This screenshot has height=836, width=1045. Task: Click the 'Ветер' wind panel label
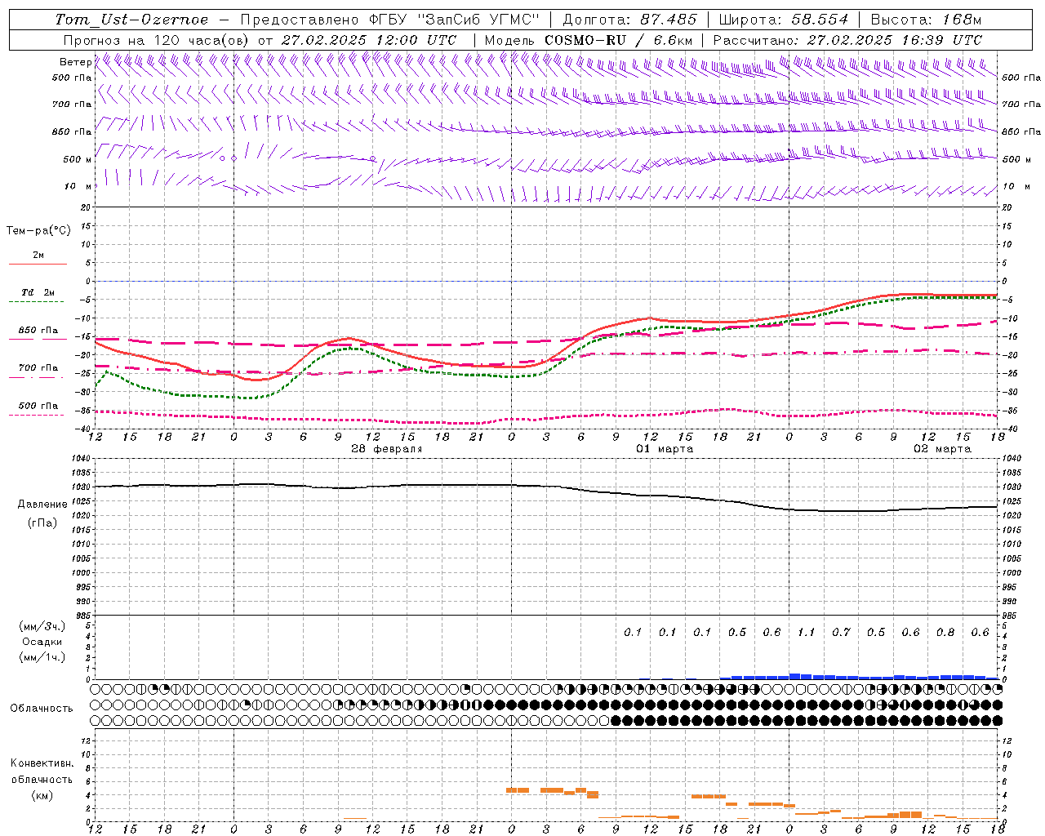tap(75, 62)
